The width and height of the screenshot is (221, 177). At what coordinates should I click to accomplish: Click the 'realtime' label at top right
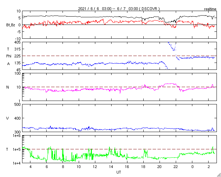(x=210, y=9)
